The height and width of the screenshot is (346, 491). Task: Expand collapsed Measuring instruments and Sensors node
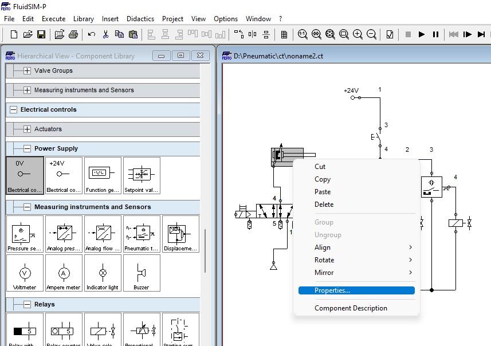(28, 90)
